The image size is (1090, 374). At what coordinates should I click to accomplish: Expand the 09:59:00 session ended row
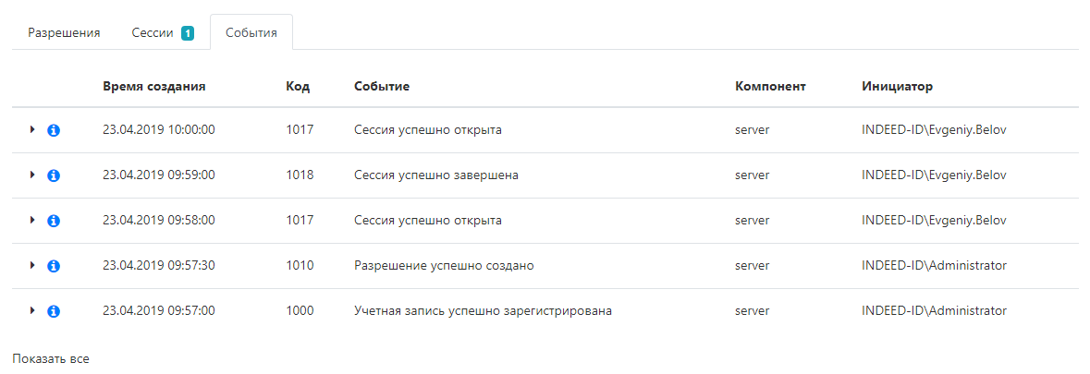click(x=32, y=175)
